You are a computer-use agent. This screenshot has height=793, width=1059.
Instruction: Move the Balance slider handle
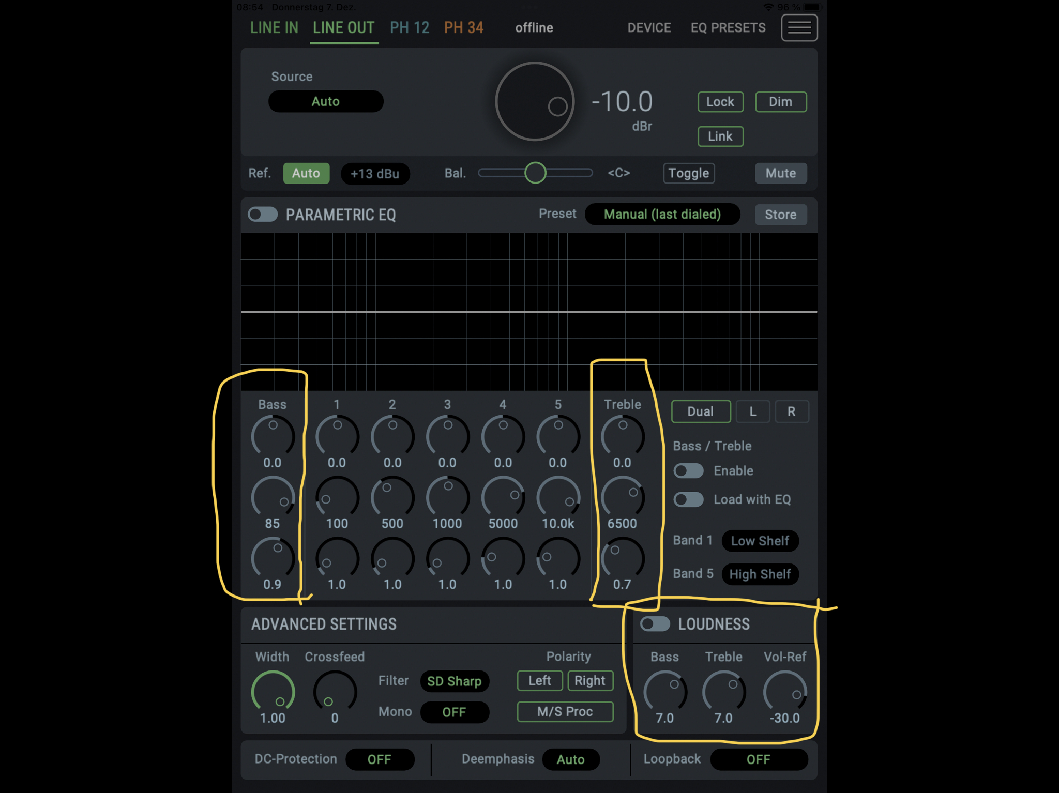[535, 173]
